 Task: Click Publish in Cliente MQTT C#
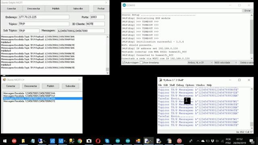coord(50,86)
